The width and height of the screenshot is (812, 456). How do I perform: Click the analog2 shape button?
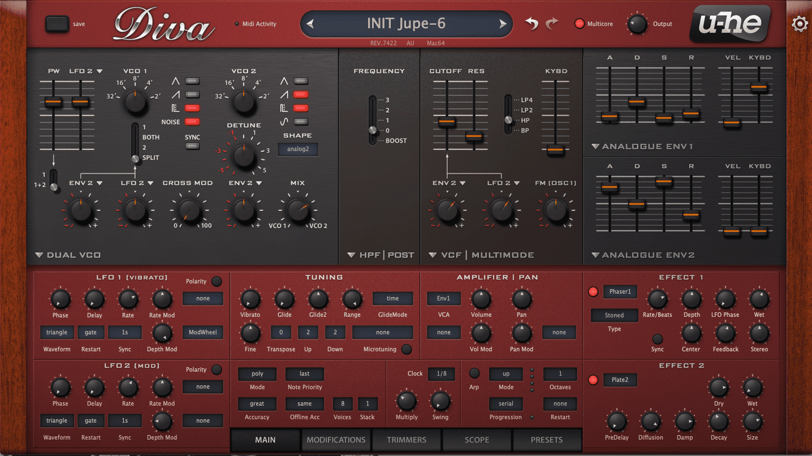tap(297, 149)
